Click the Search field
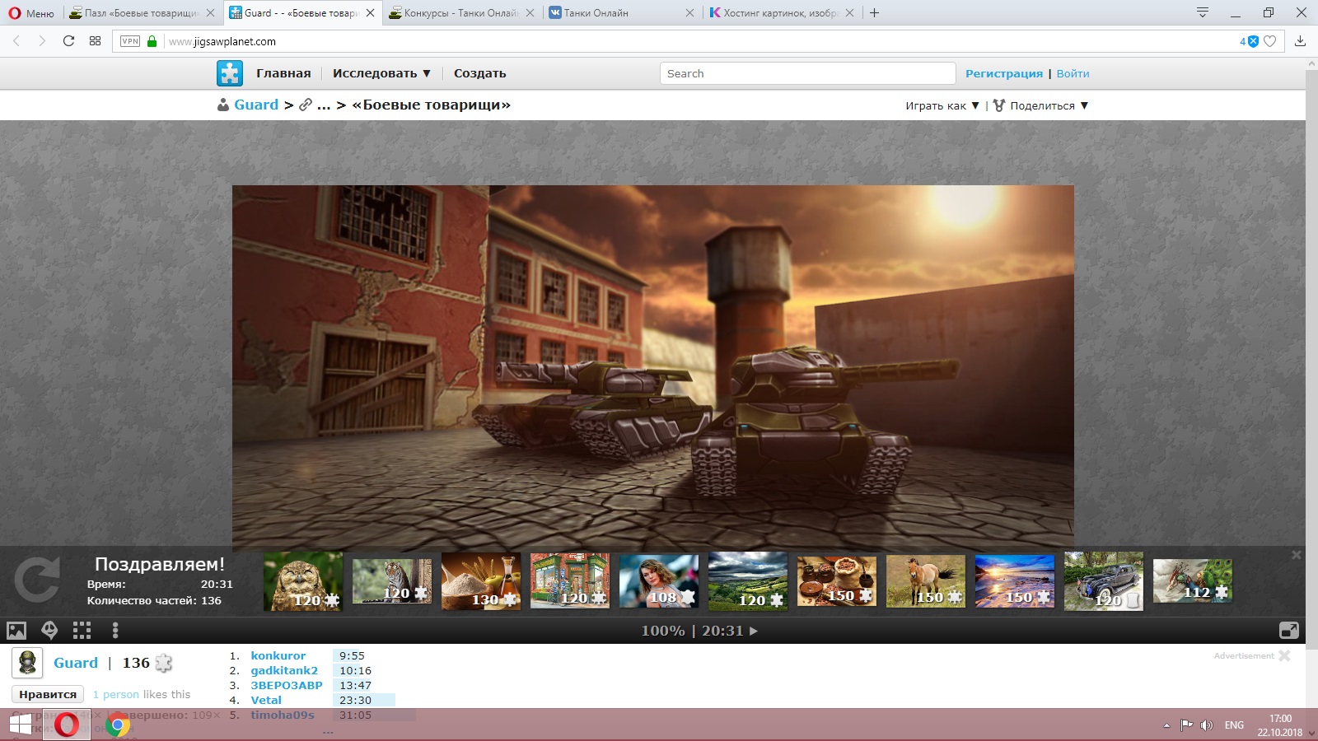1318x741 pixels. click(807, 73)
